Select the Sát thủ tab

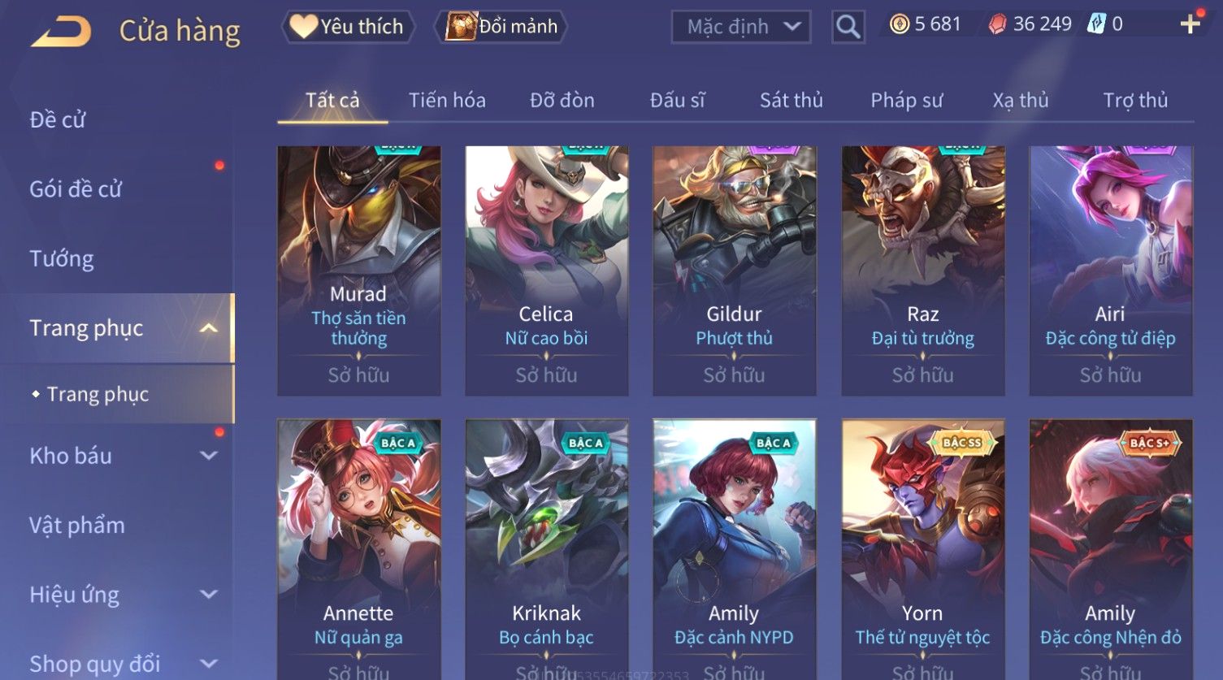pyautogui.click(x=791, y=101)
